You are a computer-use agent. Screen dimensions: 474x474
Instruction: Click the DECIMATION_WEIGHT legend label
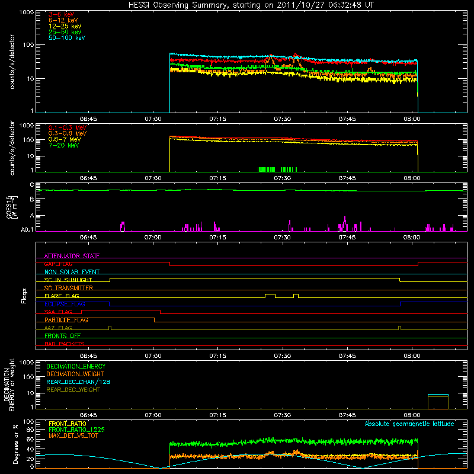pos(75,374)
